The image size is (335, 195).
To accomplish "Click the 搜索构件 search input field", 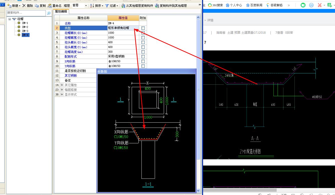I will tap(26, 13).
